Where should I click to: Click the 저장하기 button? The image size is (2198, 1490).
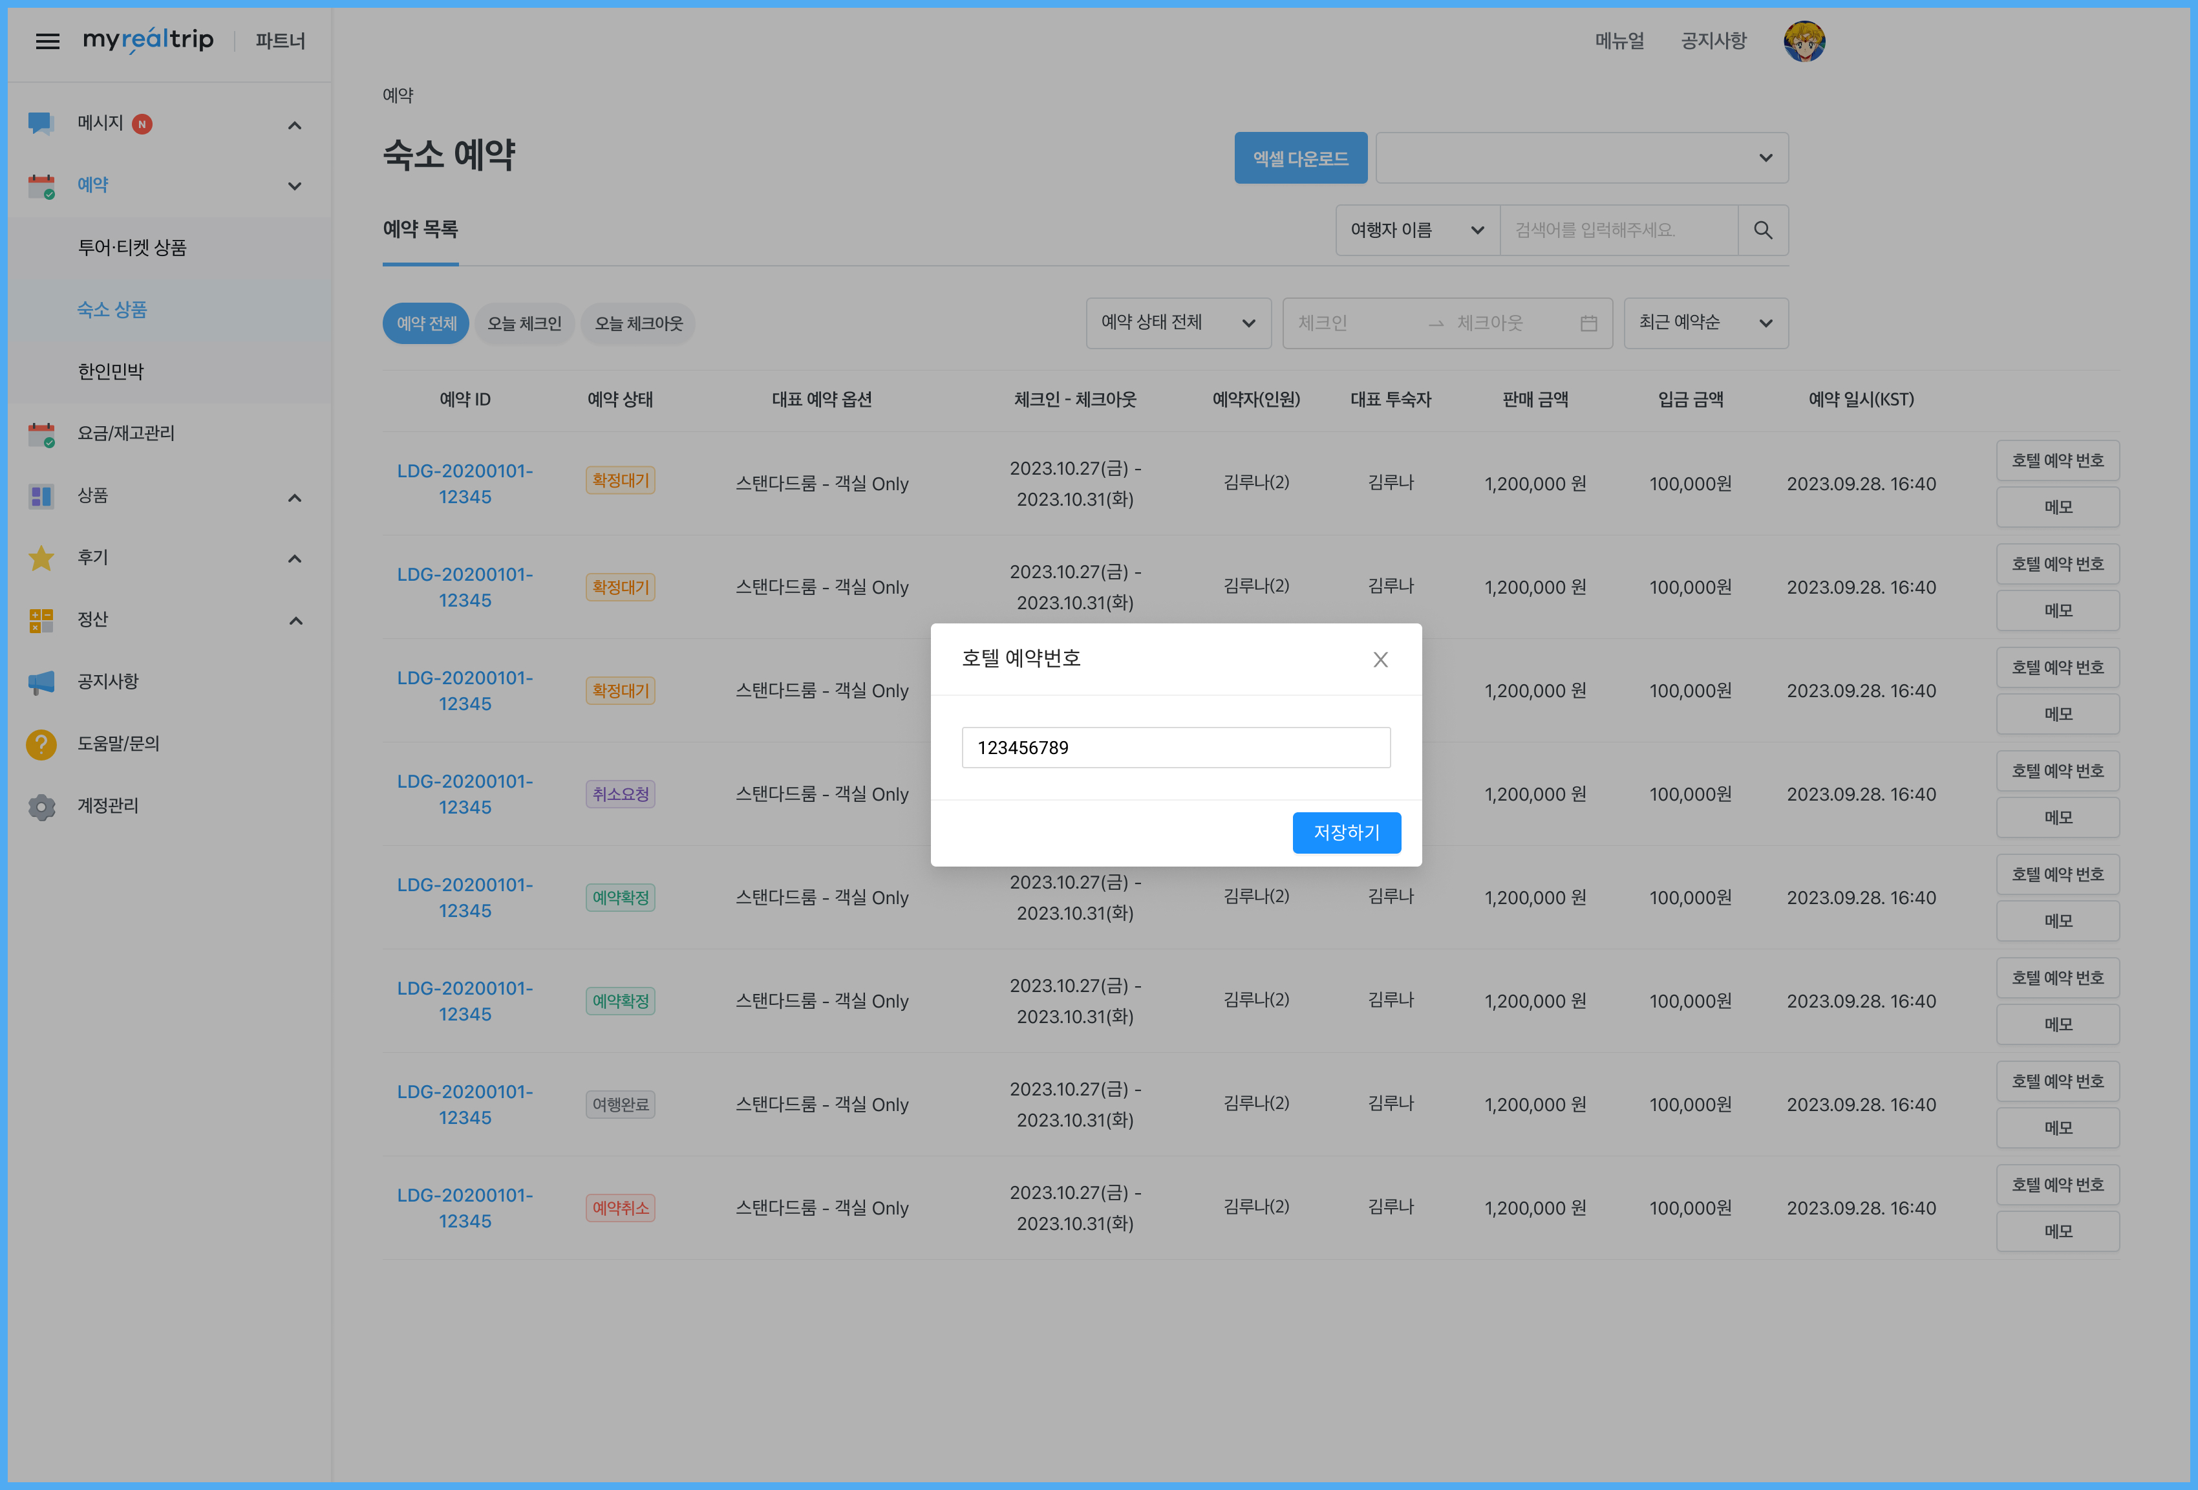point(1346,832)
